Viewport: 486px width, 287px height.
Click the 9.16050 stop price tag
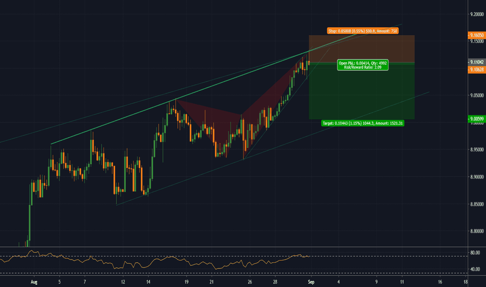tap(477, 35)
